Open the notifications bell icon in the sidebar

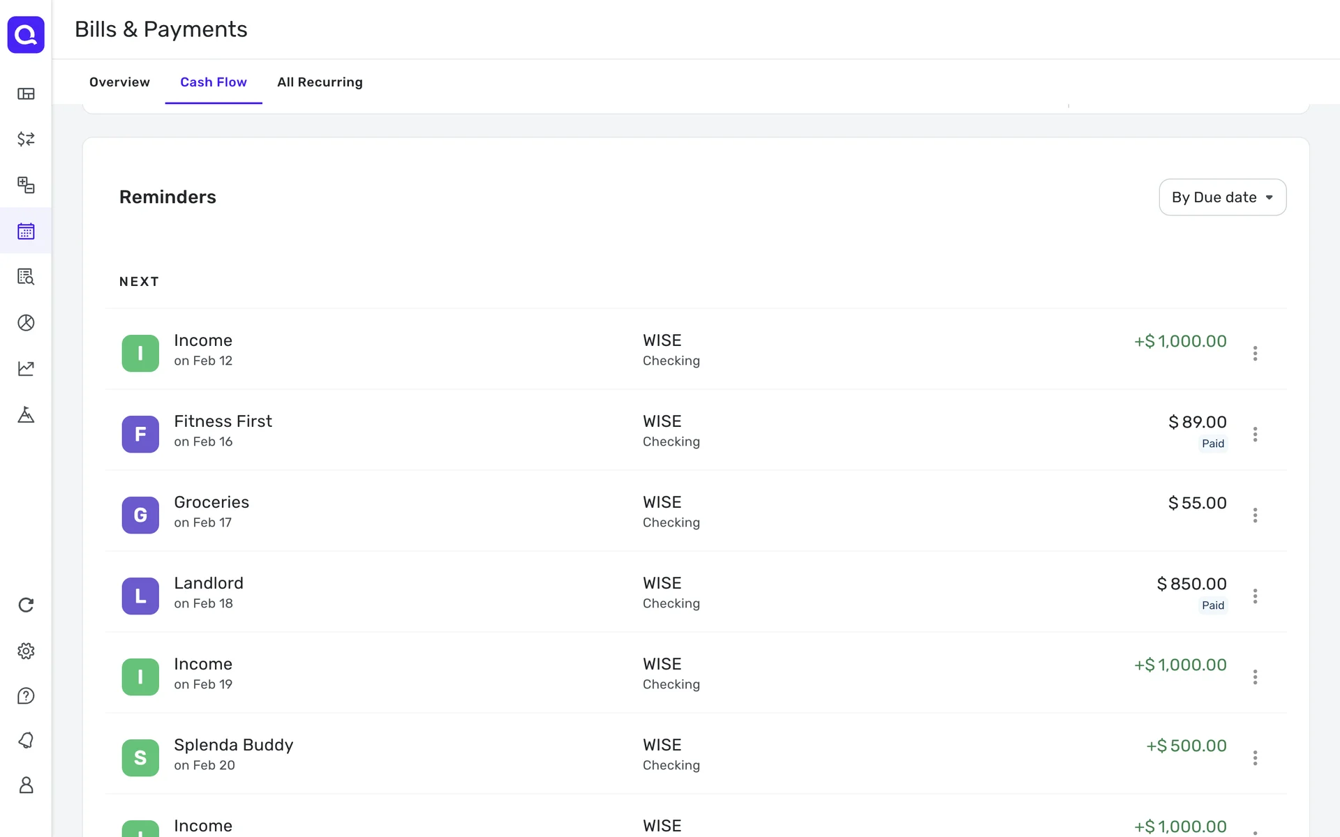tap(26, 740)
